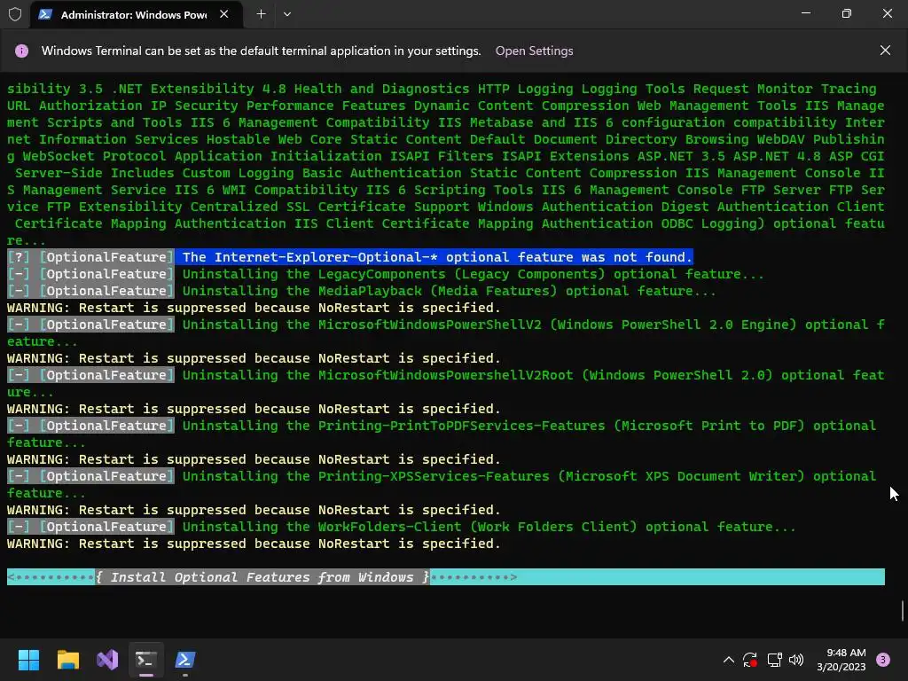The image size is (908, 681).
Task: Click the shield icon in title bar
Action: pos(15,14)
